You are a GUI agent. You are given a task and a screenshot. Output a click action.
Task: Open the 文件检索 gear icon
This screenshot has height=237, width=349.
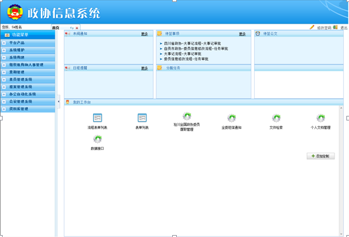click(x=276, y=118)
